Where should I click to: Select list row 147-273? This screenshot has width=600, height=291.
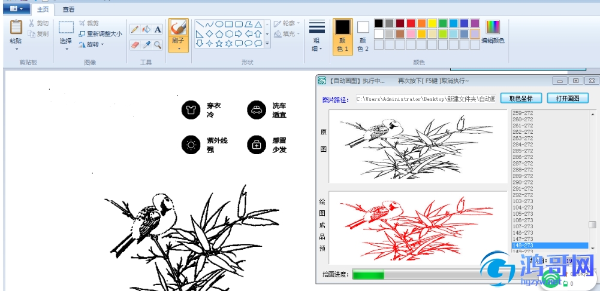[550, 239]
